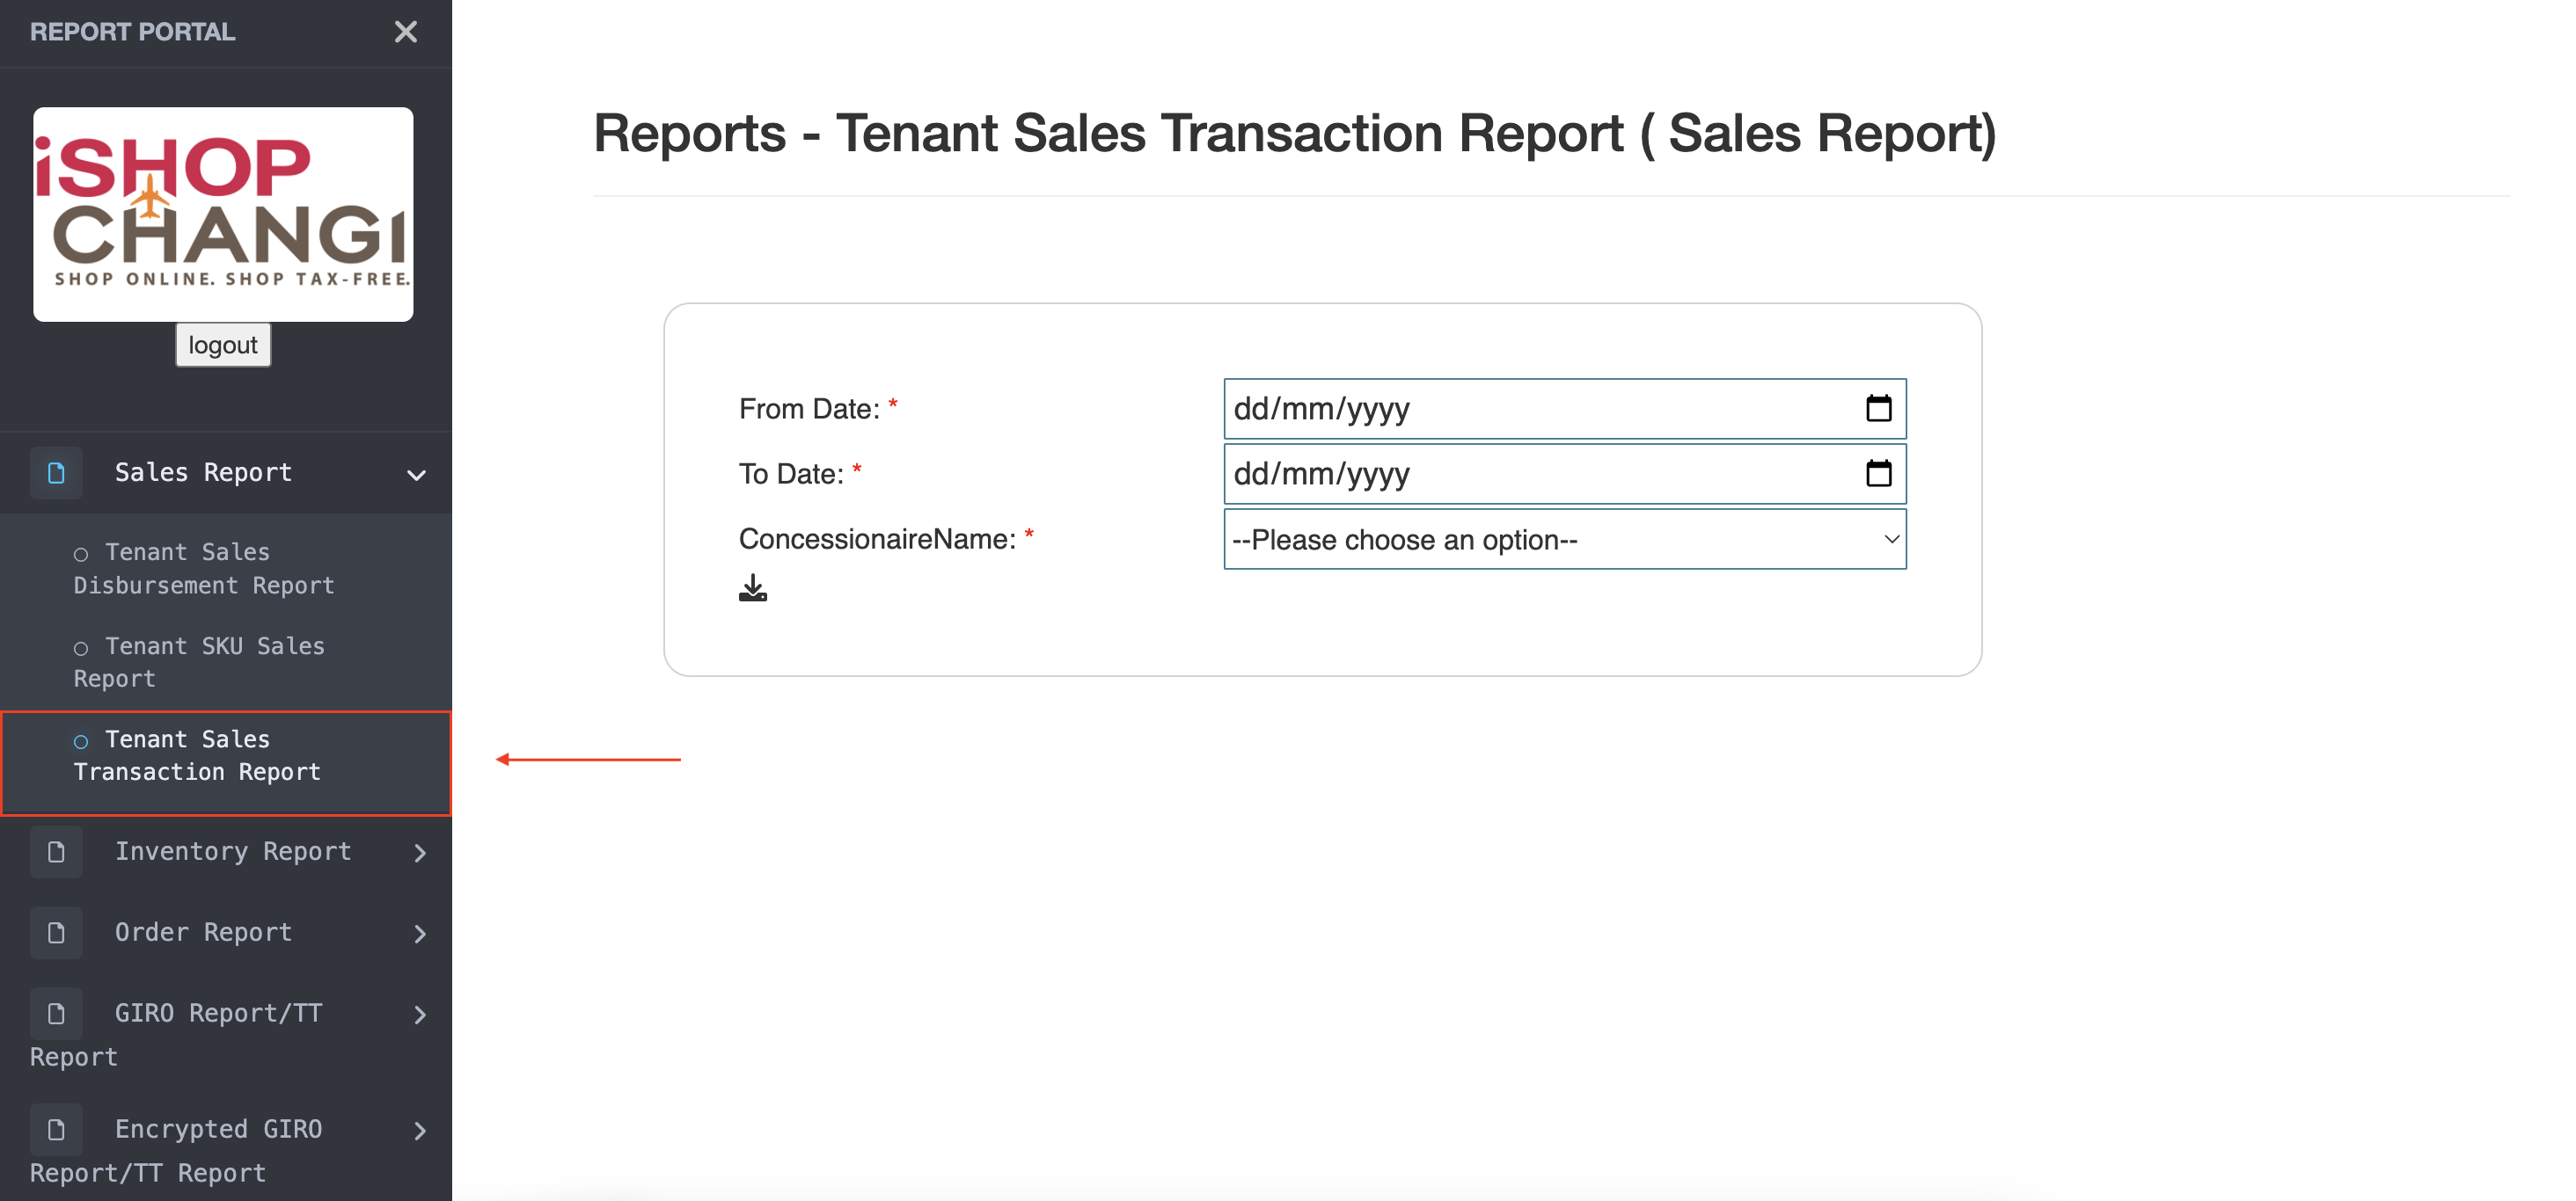Click the Order Report document icon
Image resolution: width=2576 pixels, height=1201 pixels.
click(56, 932)
